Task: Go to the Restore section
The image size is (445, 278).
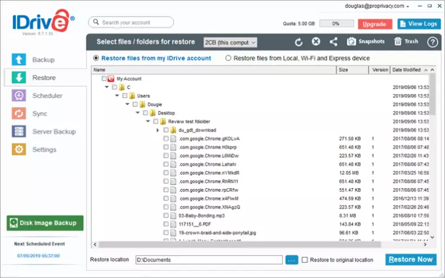Action: click(x=44, y=78)
